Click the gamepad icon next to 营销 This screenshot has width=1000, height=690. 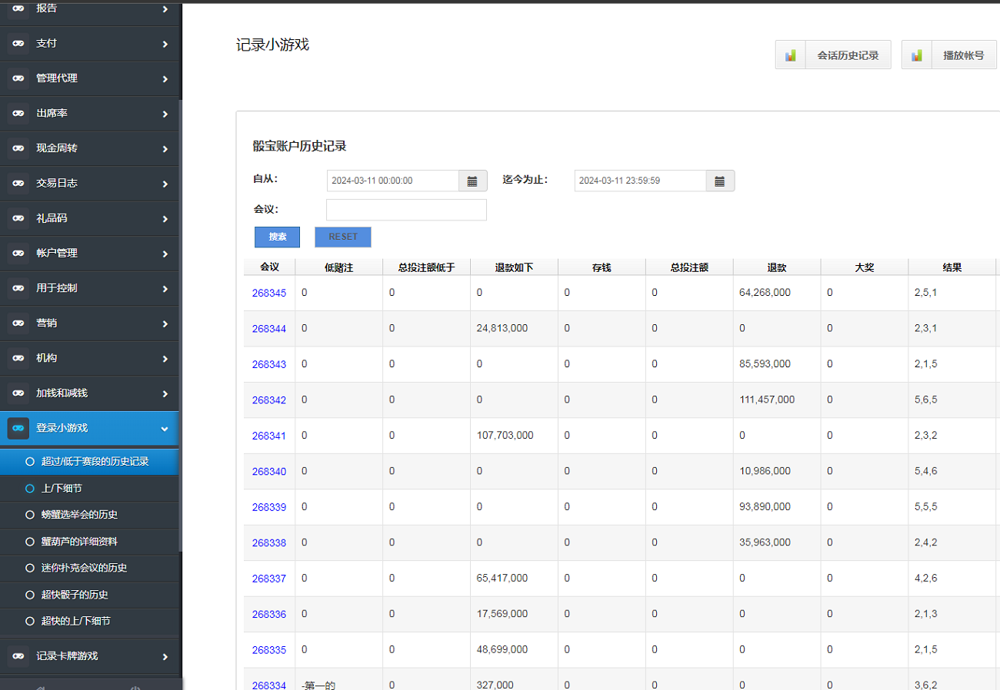tap(18, 323)
